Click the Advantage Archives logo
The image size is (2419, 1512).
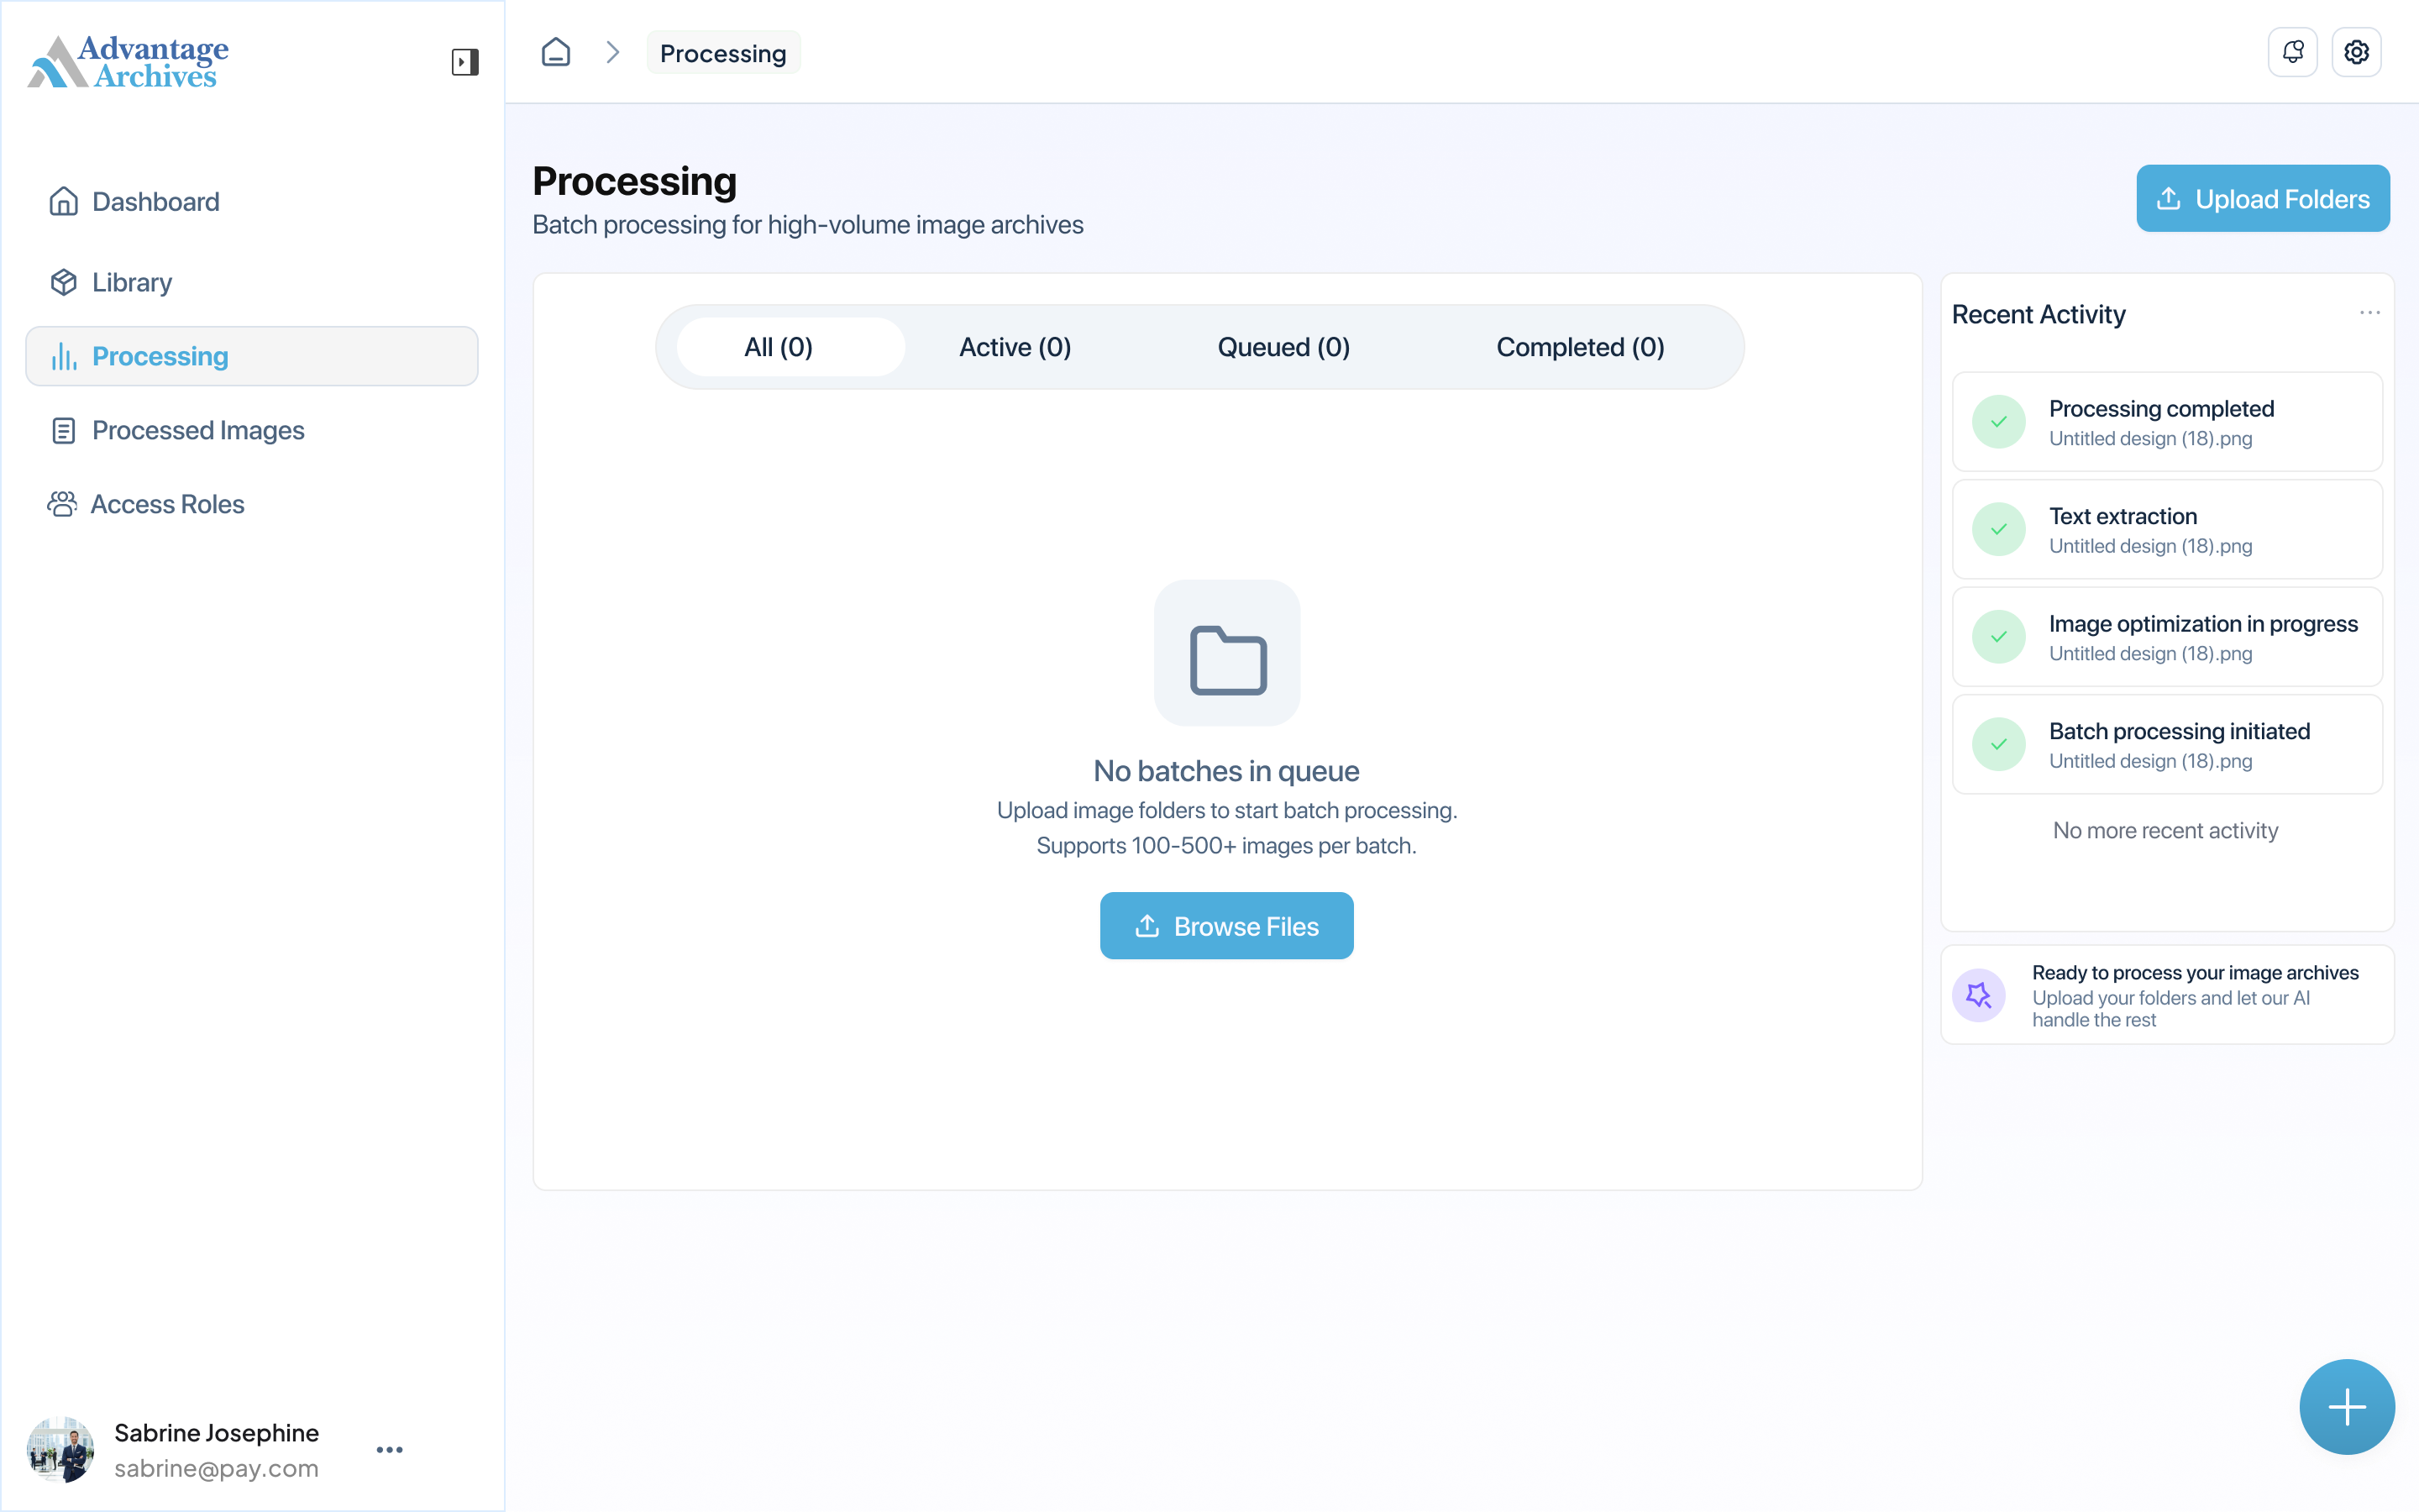[x=128, y=62]
